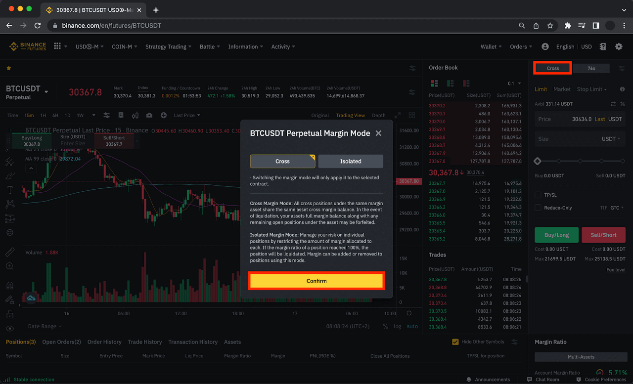Screen dimensions: 633x384
Task: Click the order size slider diamond handle
Action: pyautogui.click(x=538, y=161)
